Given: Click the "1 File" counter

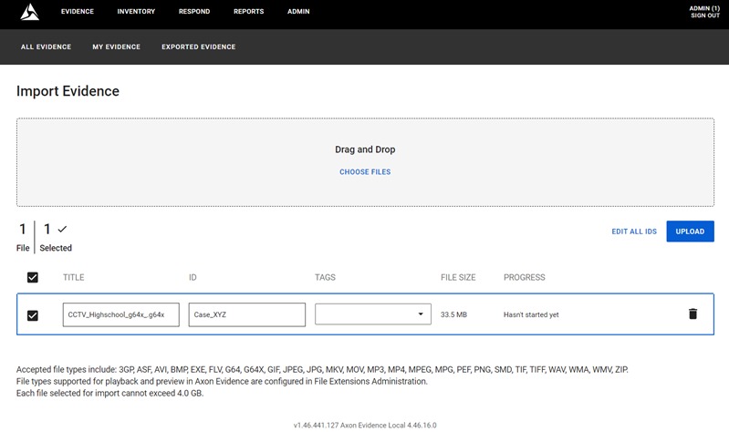Looking at the screenshot, I should point(23,237).
